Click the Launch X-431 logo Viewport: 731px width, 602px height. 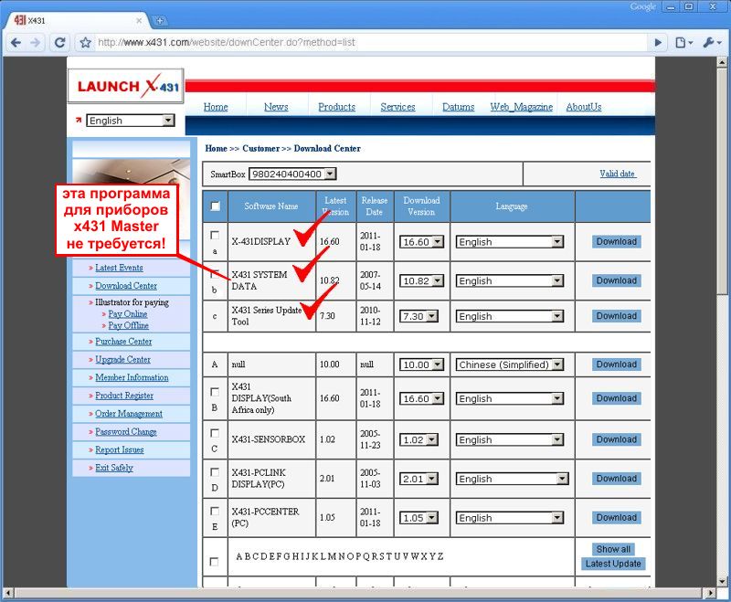(x=126, y=86)
